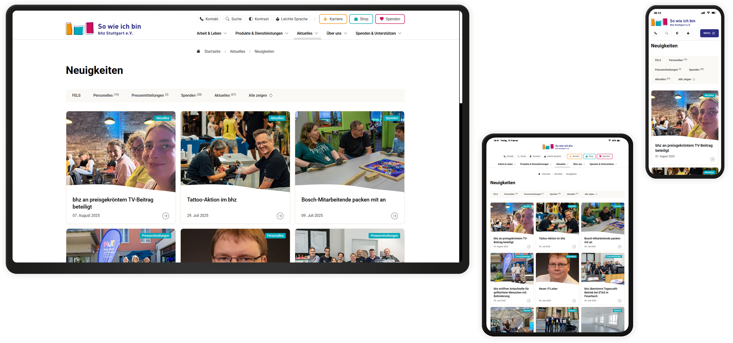
Task: Select the Leichte Sprache accessibility icon
Action: tap(277, 19)
